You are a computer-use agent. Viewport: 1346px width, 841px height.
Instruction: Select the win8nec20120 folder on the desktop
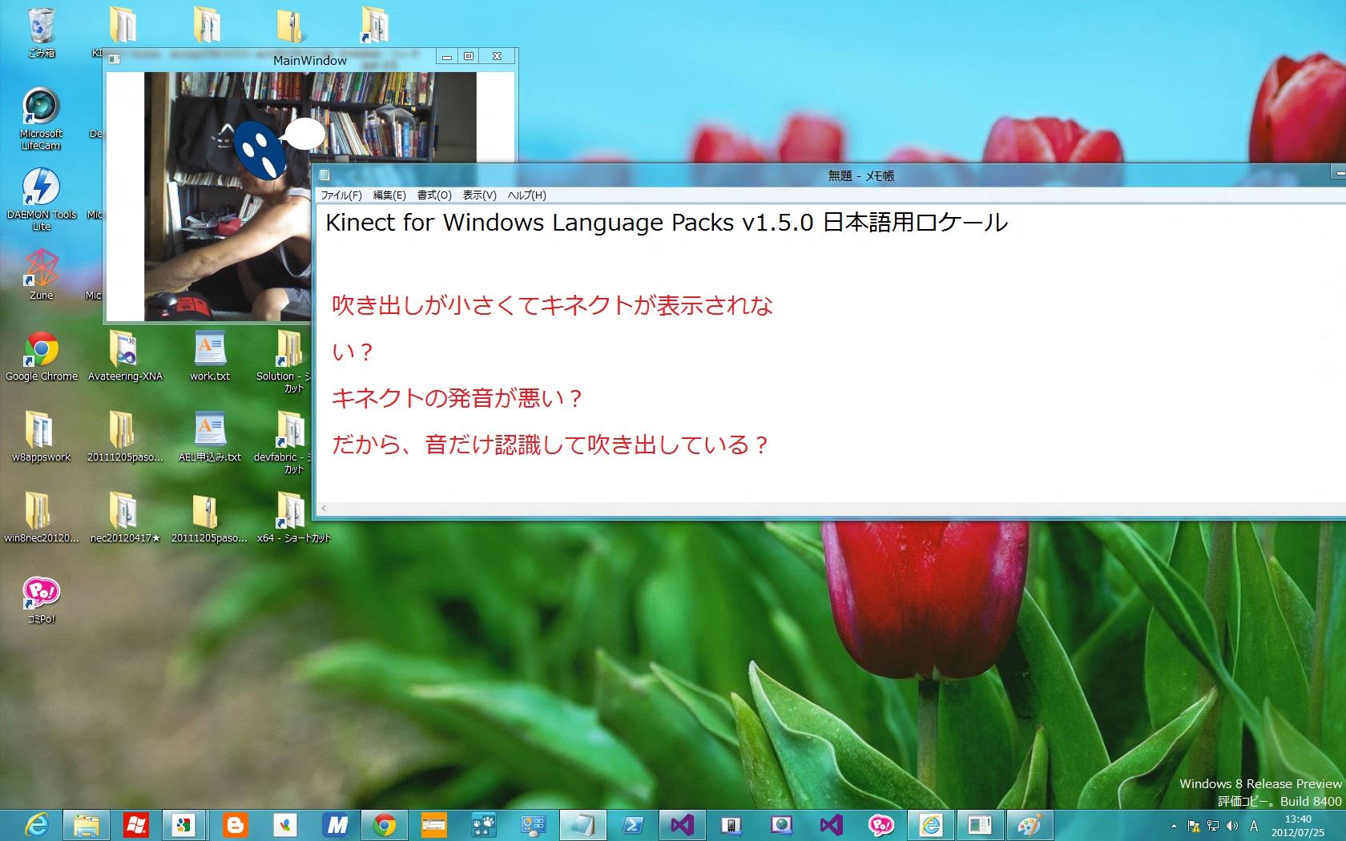41,518
